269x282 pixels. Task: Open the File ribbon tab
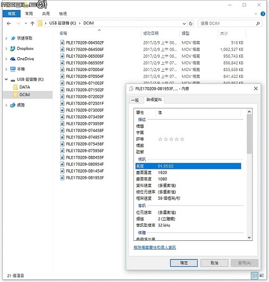point(12,14)
